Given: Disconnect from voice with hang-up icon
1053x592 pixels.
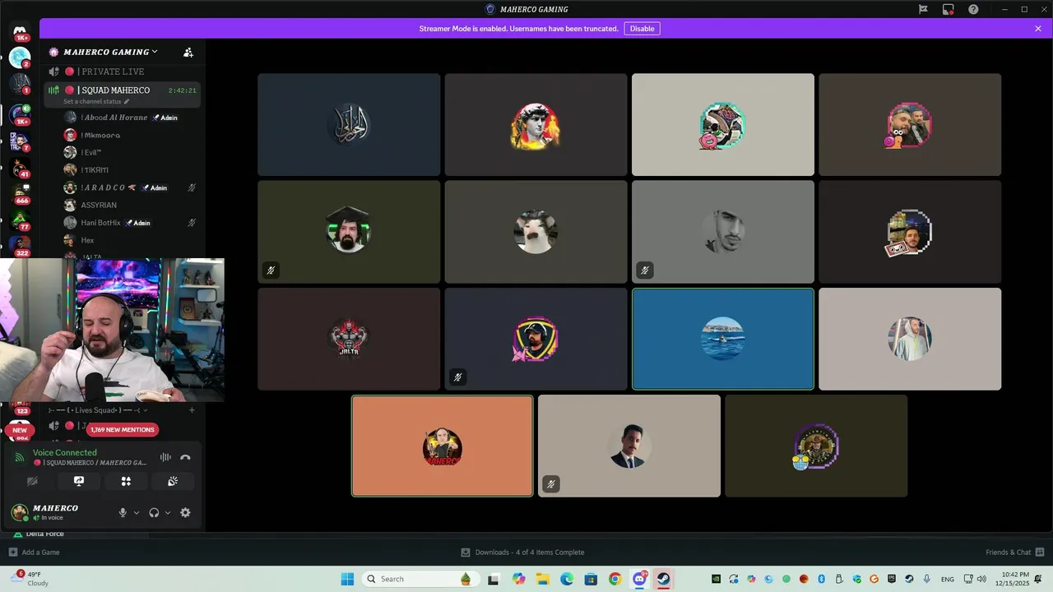Looking at the screenshot, I should (x=185, y=457).
